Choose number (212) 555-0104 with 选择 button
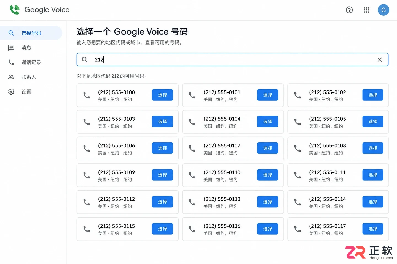 tap(267, 122)
